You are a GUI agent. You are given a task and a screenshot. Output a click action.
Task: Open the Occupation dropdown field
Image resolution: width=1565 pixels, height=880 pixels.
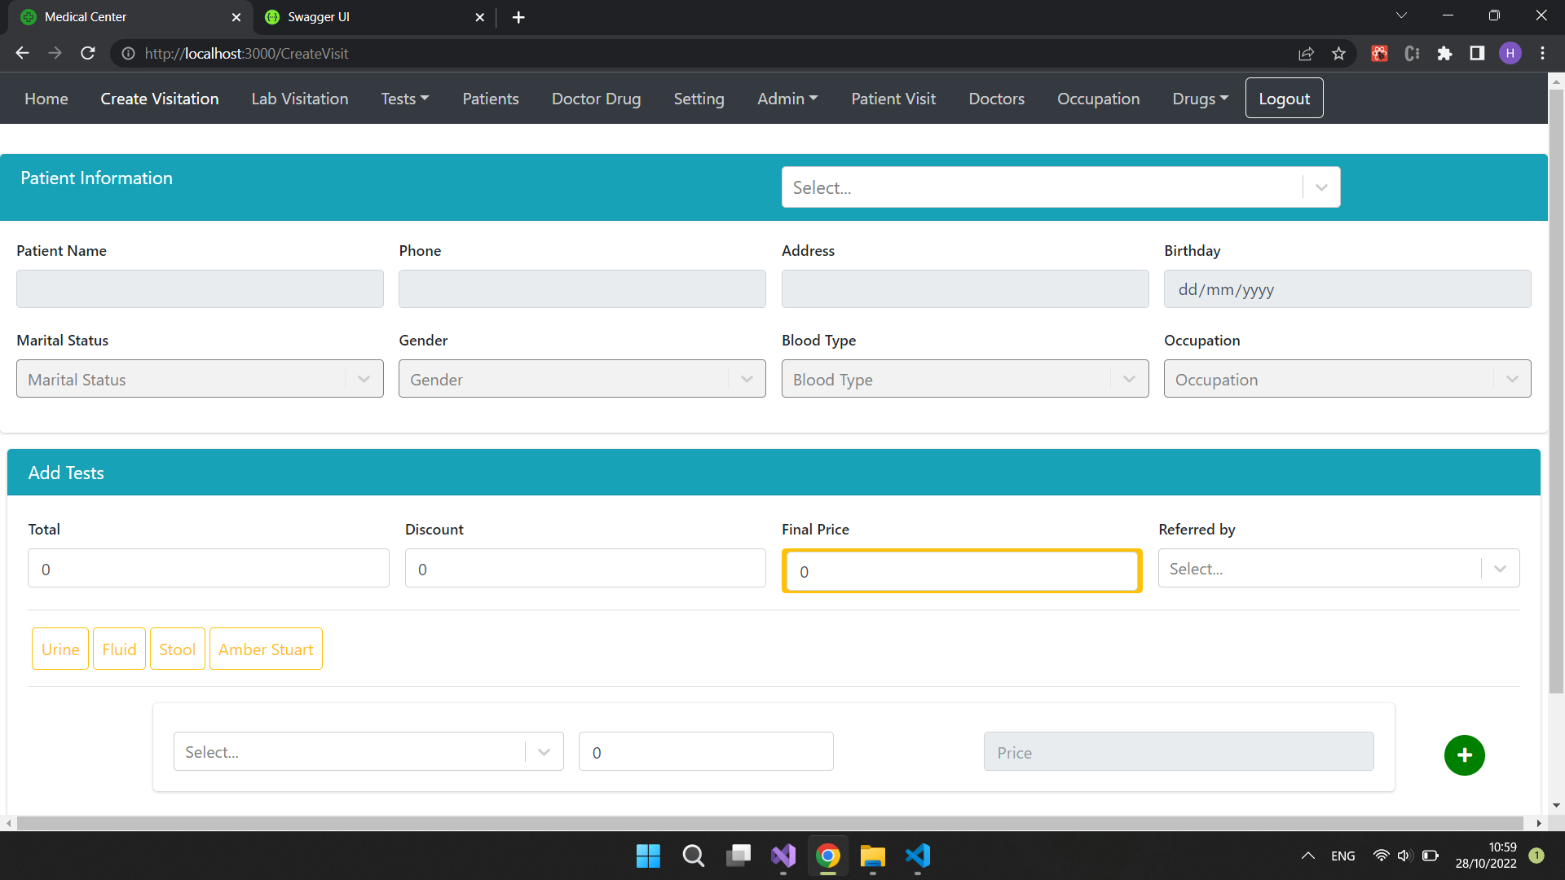(x=1347, y=379)
